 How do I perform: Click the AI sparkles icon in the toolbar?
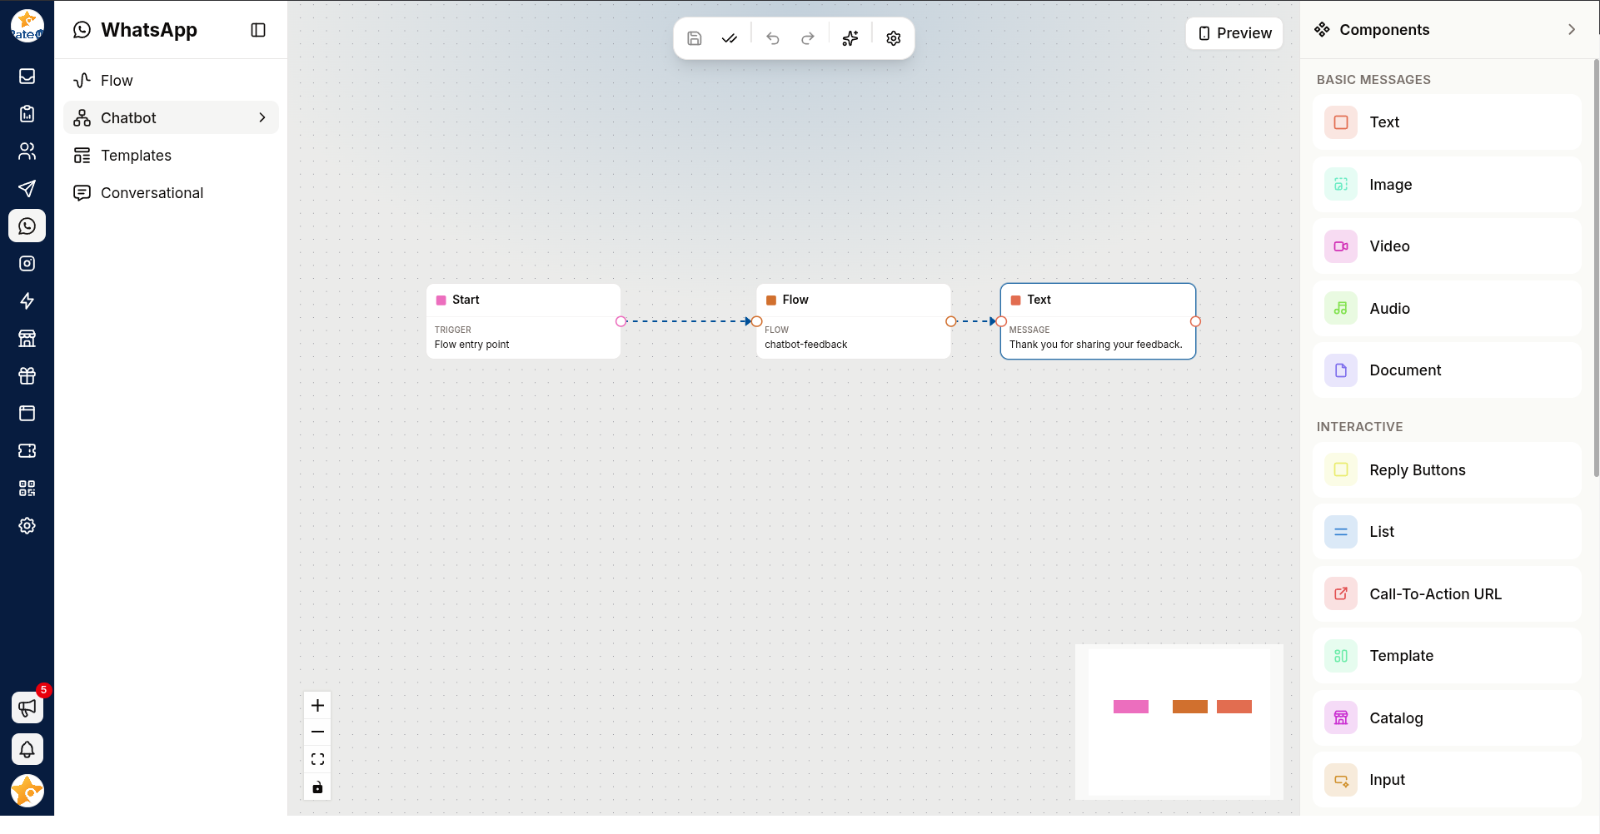coord(850,38)
